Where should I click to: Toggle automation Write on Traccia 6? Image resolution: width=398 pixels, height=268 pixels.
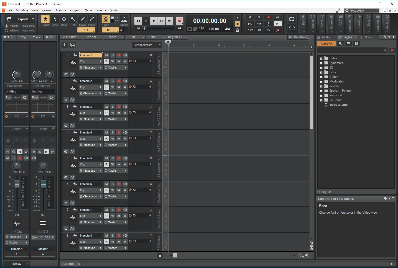pos(113,190)
